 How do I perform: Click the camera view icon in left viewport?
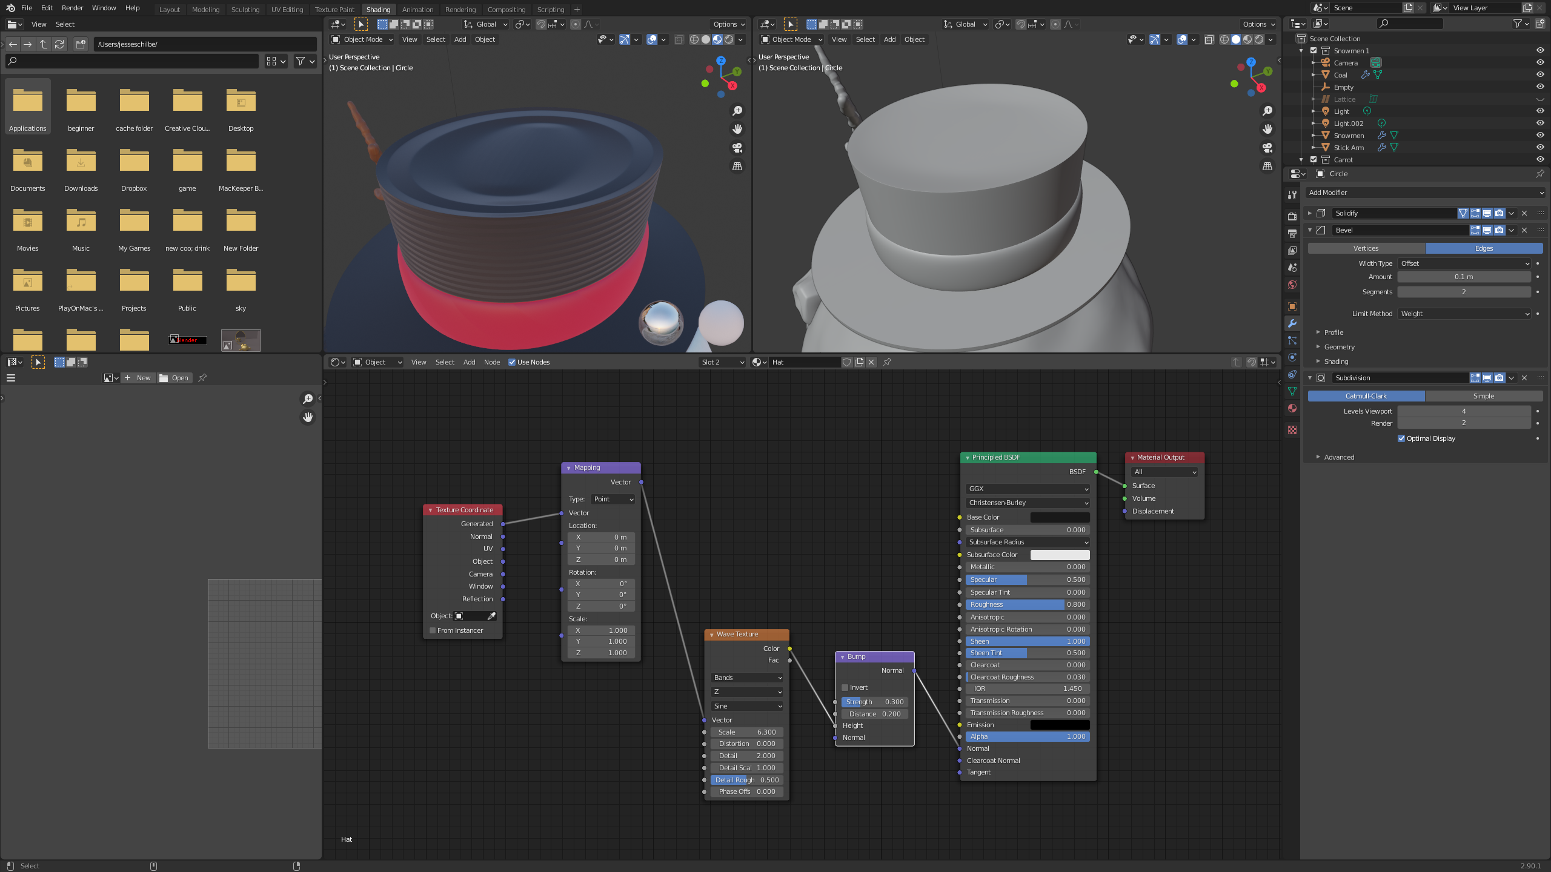(x=737, y=148)
